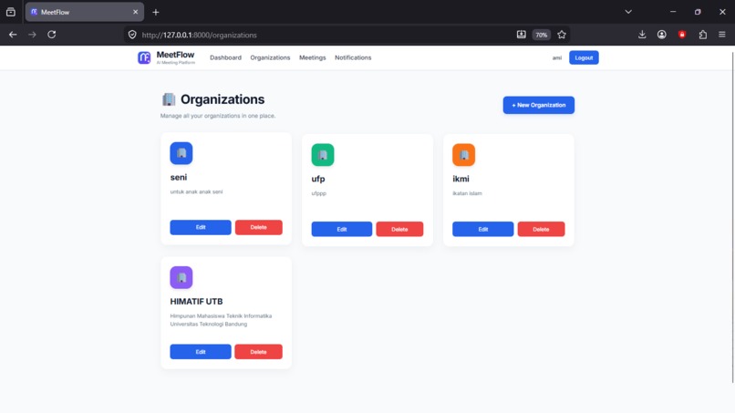This screenshot has width=735, height=413.
Task: Click the 'ikatan islam' description
Action: tap(467, 193)
